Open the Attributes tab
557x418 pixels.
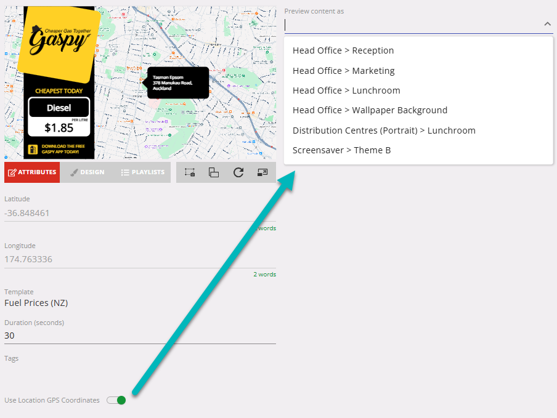[32, 172]
